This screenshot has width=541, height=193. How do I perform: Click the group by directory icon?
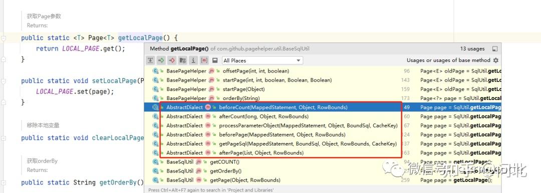point(182,60)
